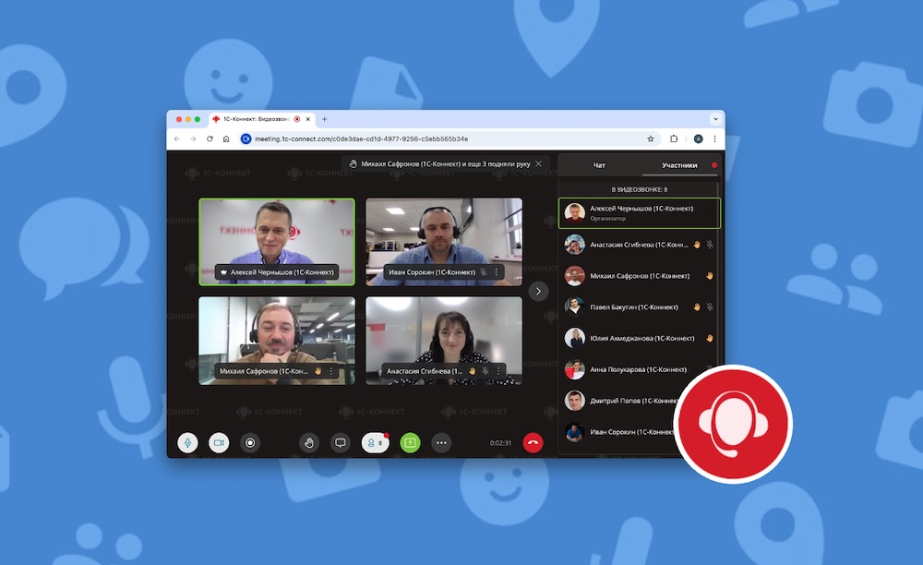End the call with the red hang-up button
923x565 pixels.
tap(533, 443)
